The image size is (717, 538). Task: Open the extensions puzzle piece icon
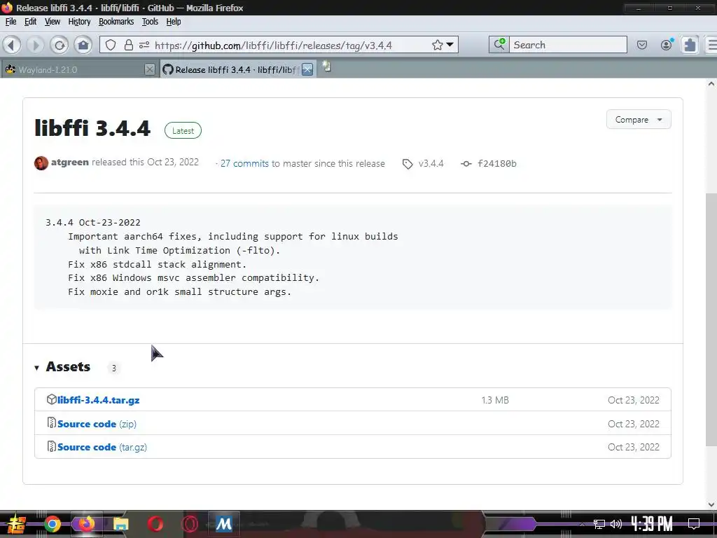pos(690,45)
